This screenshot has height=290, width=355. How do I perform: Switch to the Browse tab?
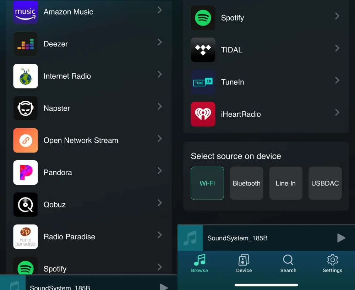pos(200,263)
